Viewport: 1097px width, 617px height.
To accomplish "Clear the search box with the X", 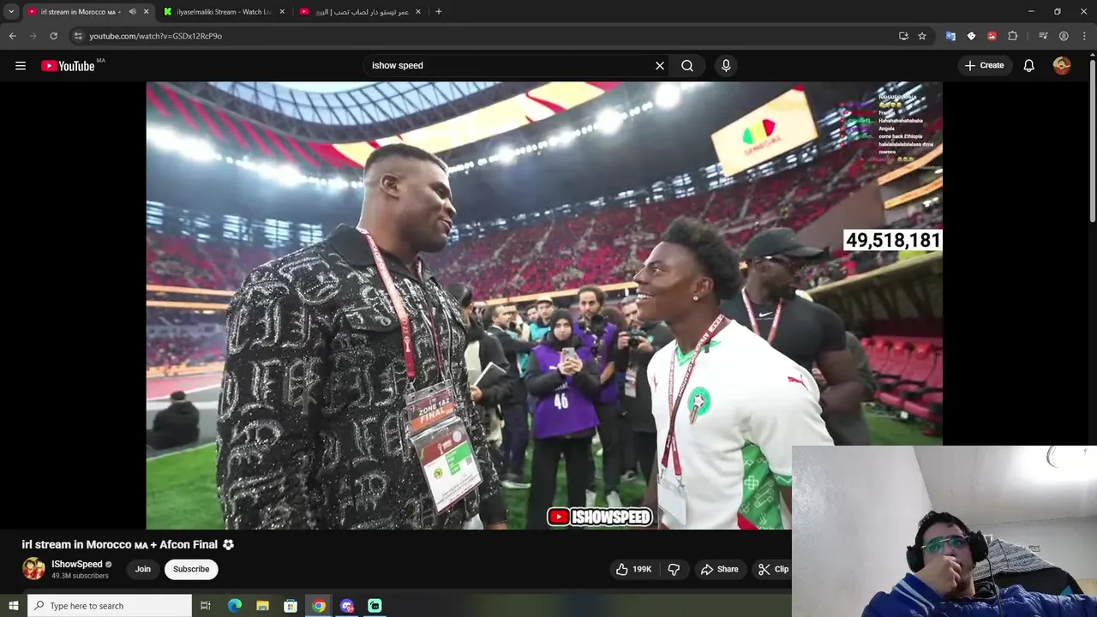I will pos(660,66).
